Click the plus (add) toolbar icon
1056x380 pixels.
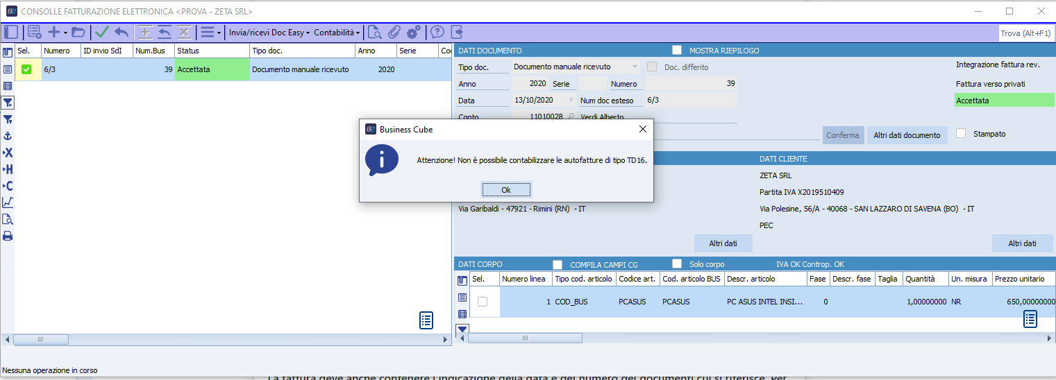pyautogui.click(x=54, y=32)
